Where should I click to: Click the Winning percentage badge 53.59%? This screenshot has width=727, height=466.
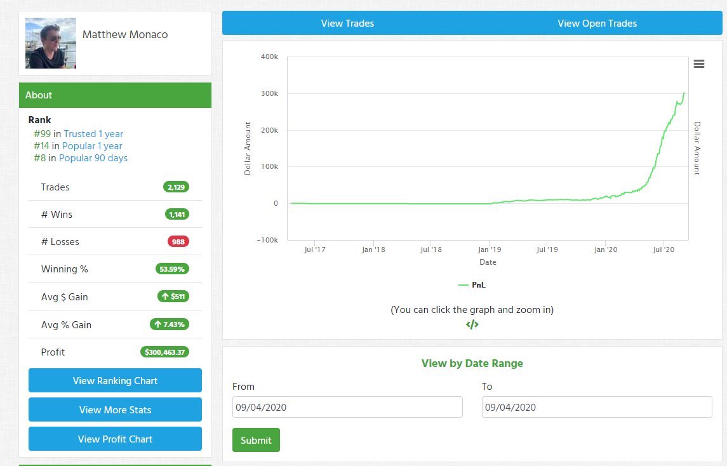[172, 269]
